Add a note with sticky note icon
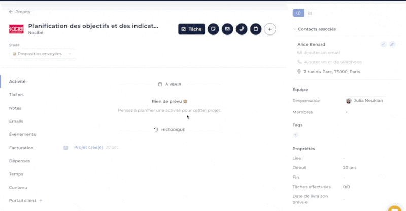The image size is (406, 211). (x=213, y=29)
